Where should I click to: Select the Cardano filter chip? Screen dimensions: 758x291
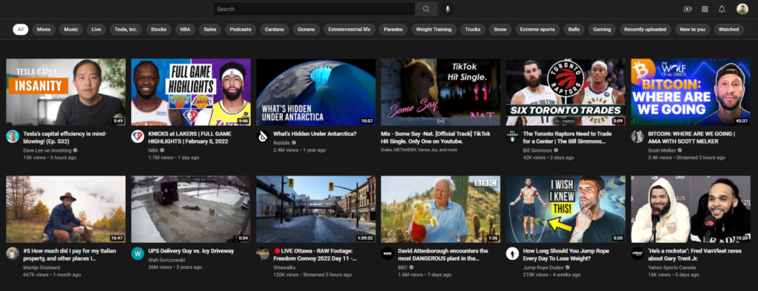click(x=275, y=30)
